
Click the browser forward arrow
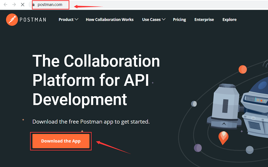[x=14, y=5]
